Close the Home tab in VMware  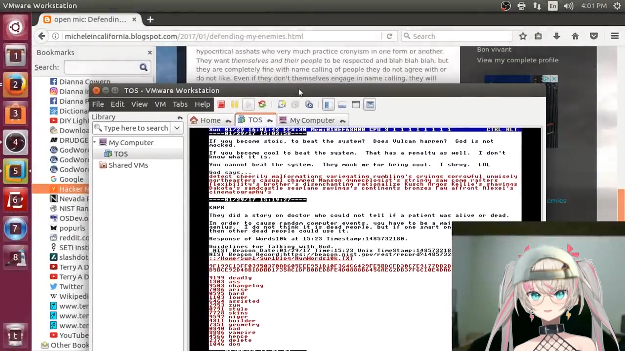[x=228, y=120]
